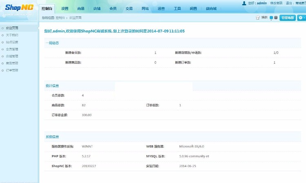Click the 新增订单数 label

[183, 62]
